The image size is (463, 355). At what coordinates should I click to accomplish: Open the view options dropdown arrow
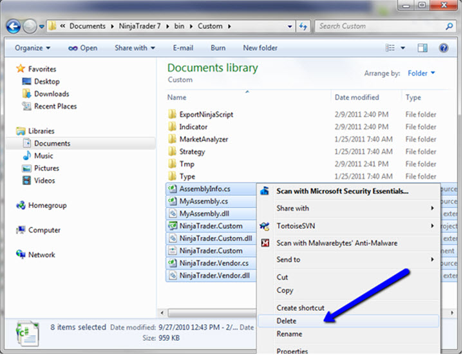[402, 48]
